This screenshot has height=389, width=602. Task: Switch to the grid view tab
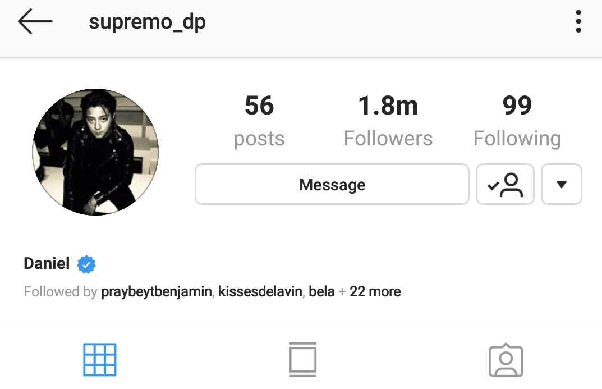coord(100,359)
